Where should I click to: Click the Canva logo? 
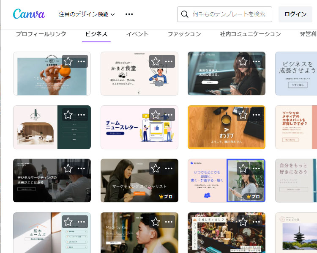(29, 14)
